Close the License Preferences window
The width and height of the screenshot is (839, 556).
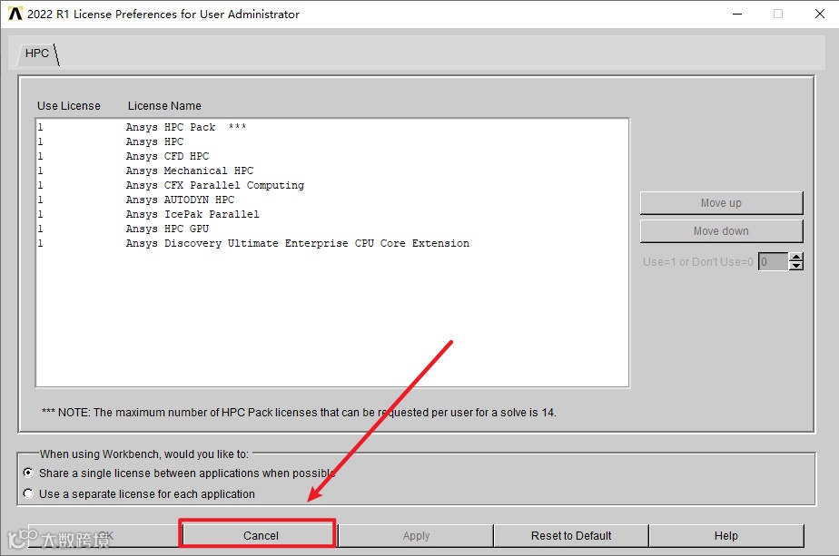click(820, 14)
